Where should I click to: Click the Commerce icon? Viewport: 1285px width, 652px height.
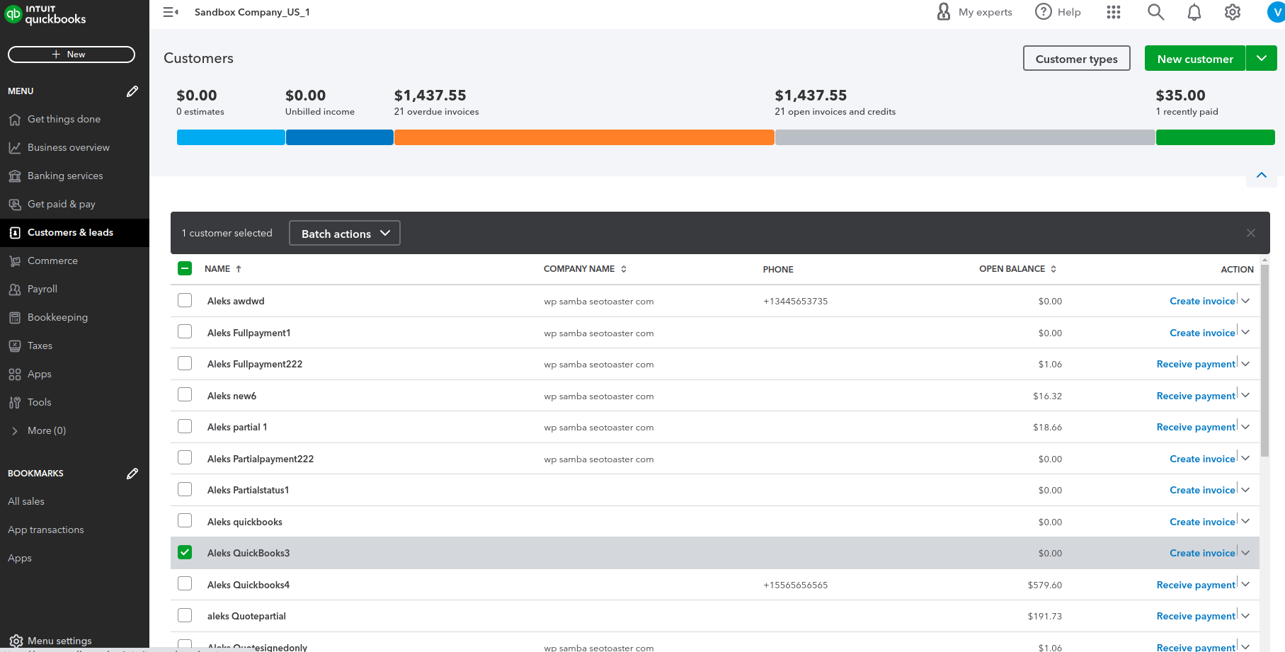point(15,261)
